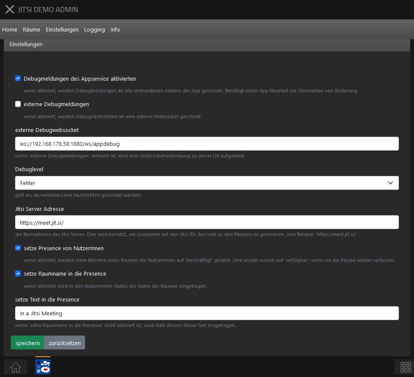Click the externe Debugwebsocket URL field

[x=207, y=144]
